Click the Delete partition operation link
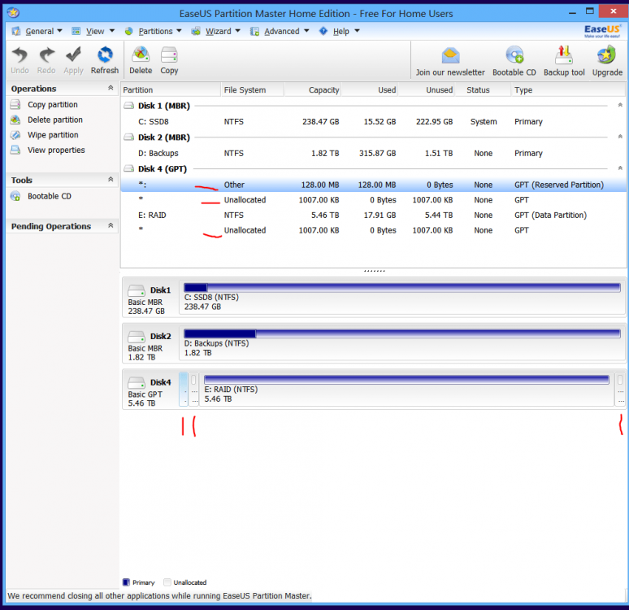Screen dimensions: 629x610 55,120
